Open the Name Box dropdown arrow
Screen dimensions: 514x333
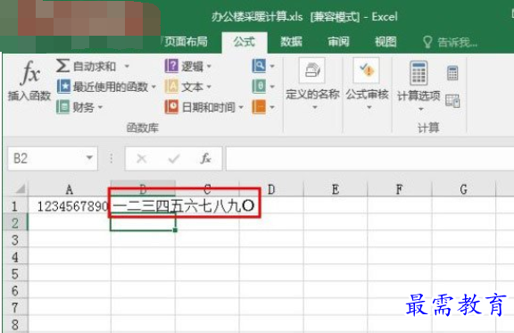tap(89, 158)
